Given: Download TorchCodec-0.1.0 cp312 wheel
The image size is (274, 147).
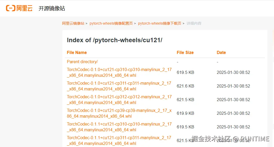Looking at the screenshot, I should [x=119, y=100].
